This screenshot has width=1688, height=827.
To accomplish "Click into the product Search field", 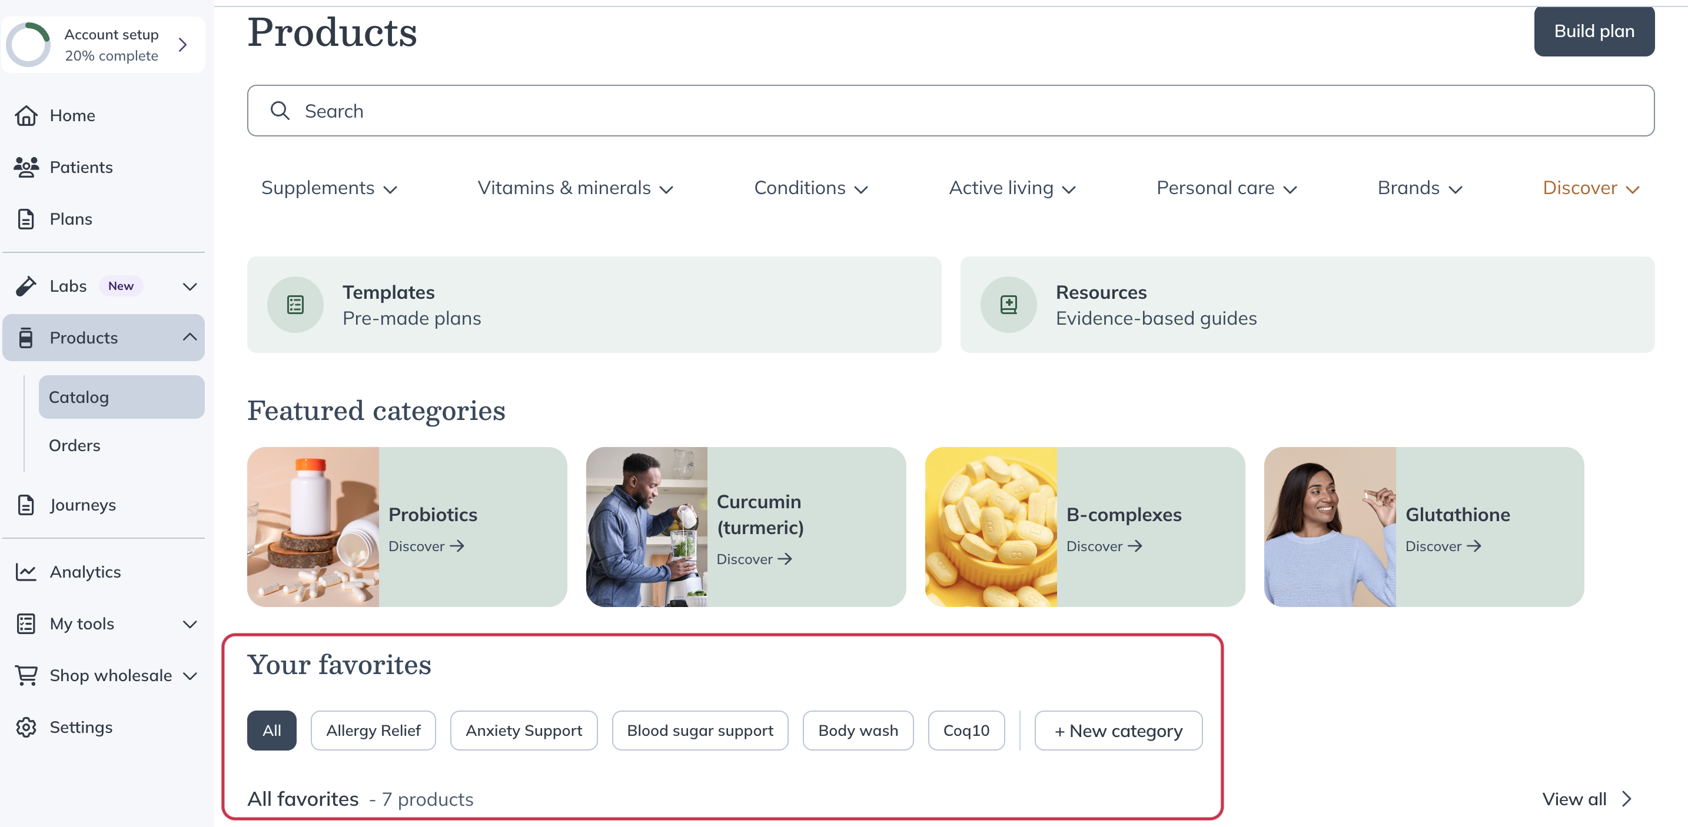I will click(950, 111).
